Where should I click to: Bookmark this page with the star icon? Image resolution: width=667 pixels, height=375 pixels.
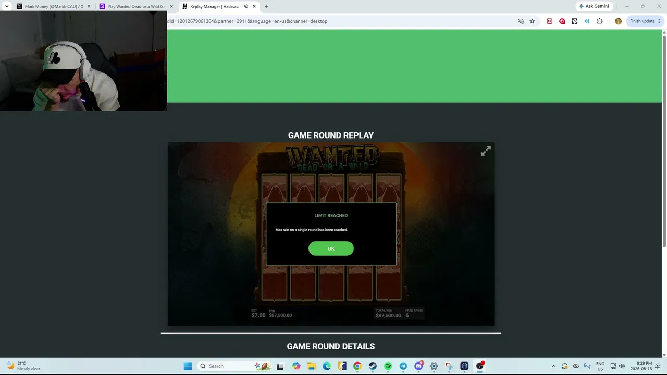(x=532, y=21)
